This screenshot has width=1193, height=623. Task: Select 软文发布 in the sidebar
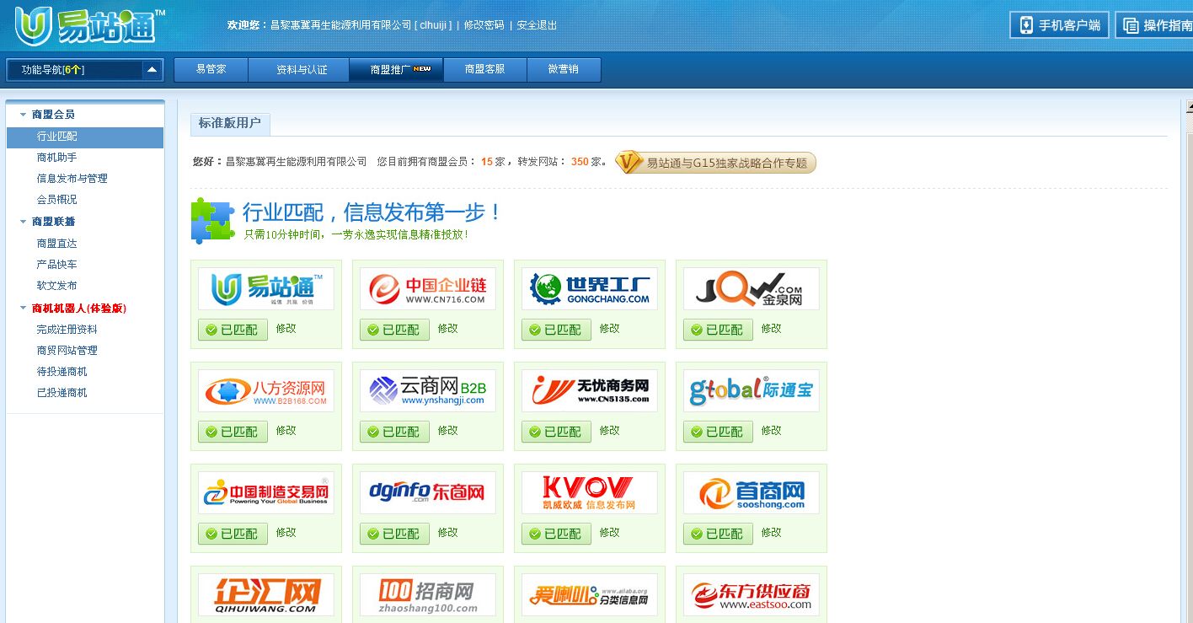click(x=57, y=286)
